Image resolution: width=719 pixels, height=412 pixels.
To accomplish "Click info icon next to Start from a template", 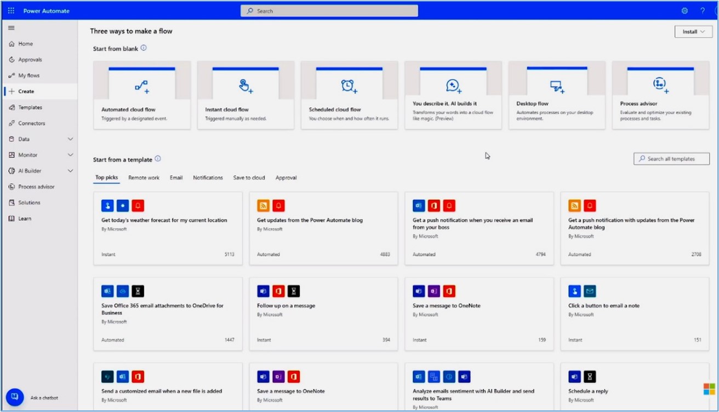I will (x=158, y=159).
